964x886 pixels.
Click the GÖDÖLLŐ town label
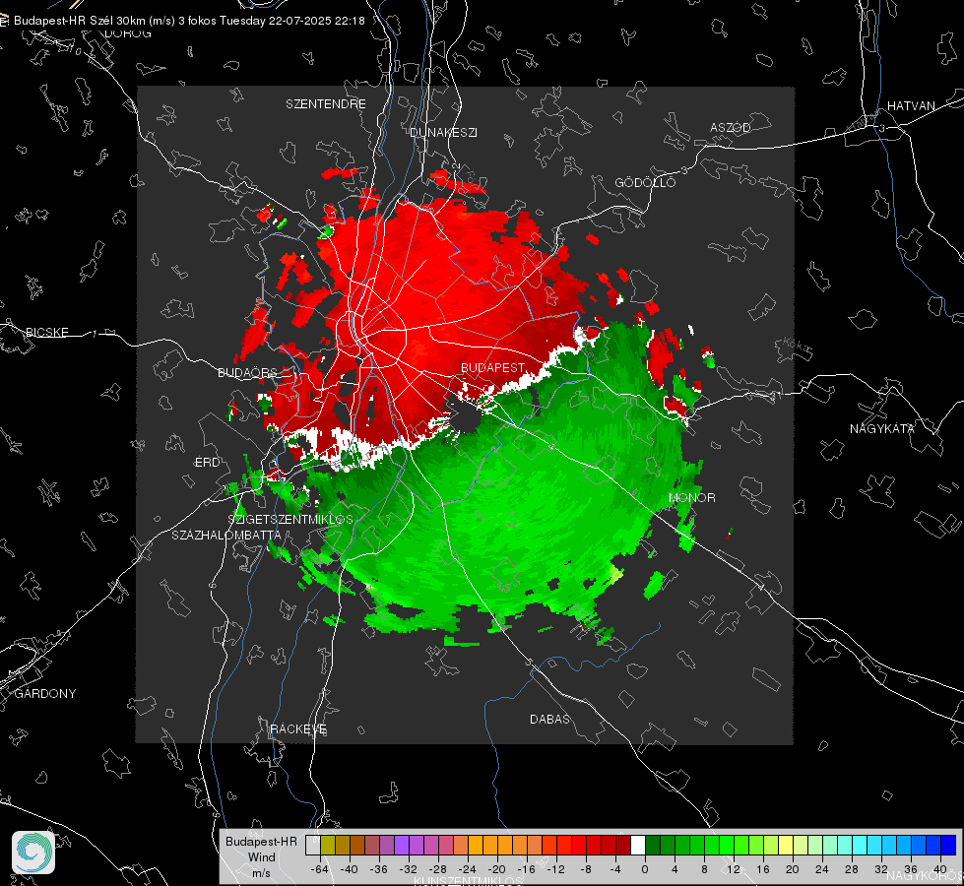coord(645,182)
